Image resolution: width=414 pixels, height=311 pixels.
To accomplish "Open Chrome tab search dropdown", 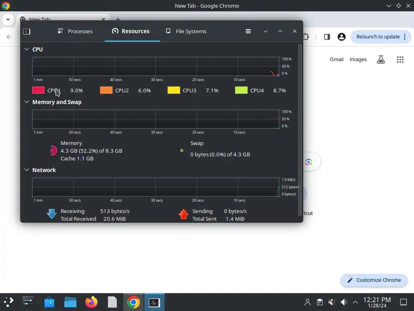I will click(x=8, y=19).
